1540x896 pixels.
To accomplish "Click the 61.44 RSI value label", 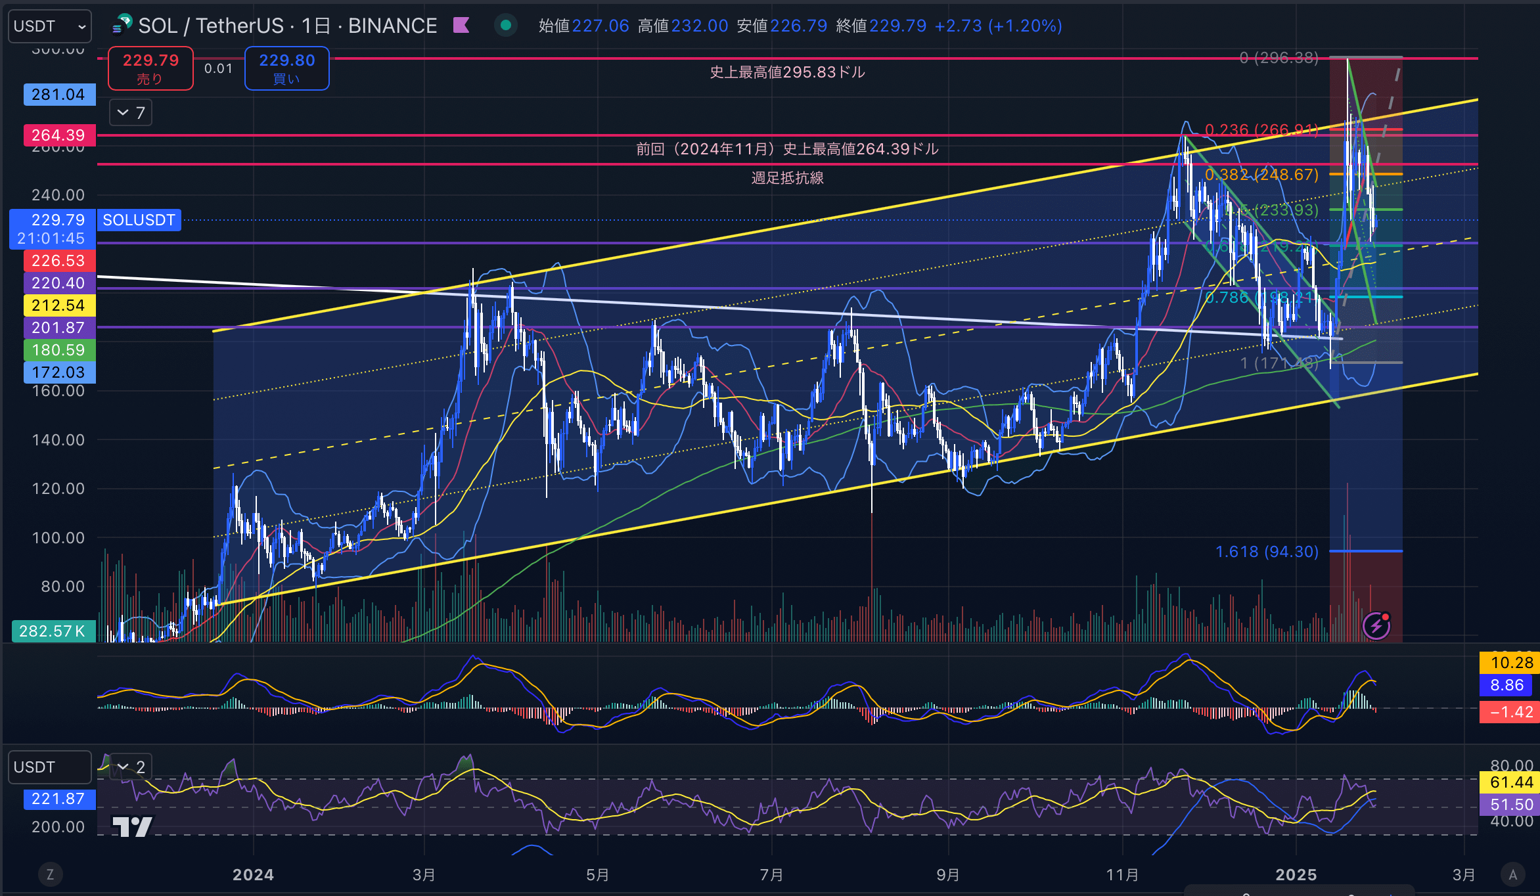I will click(1509, 782).
